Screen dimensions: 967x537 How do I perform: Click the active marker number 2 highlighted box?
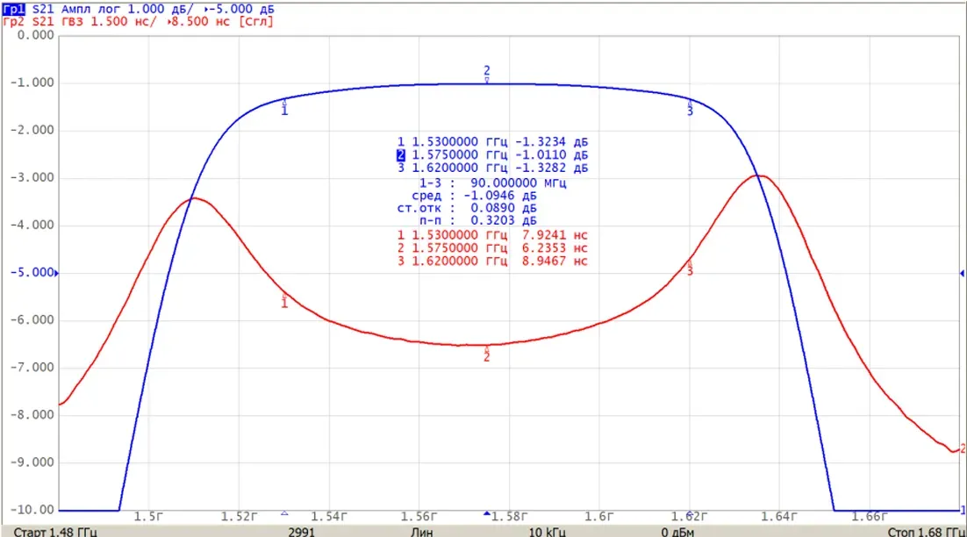coord(401,155)
